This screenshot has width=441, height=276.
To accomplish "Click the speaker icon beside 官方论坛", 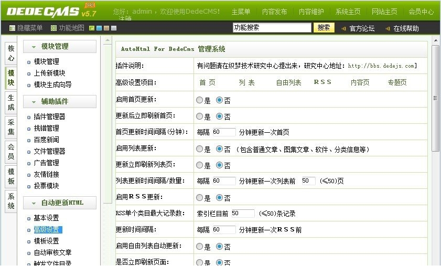I will [x=343, y=28].
